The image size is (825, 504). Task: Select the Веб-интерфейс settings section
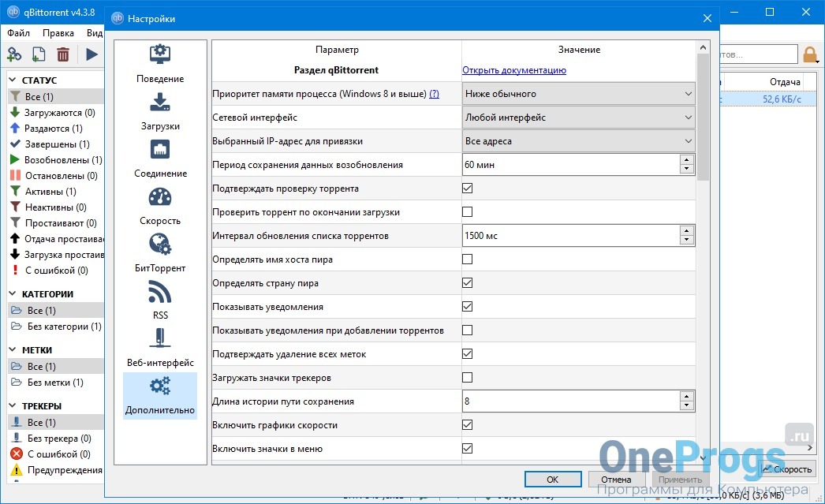point(160,348)
